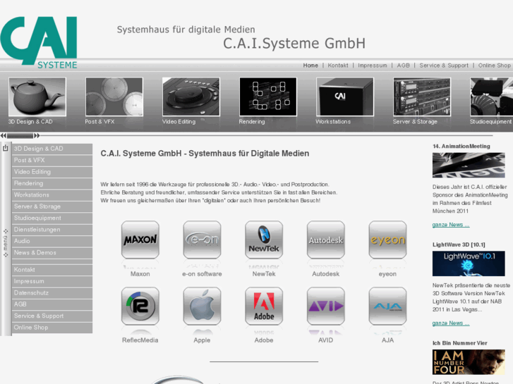Click the 'LightWave 3D [10.1]' news heading

459,244
